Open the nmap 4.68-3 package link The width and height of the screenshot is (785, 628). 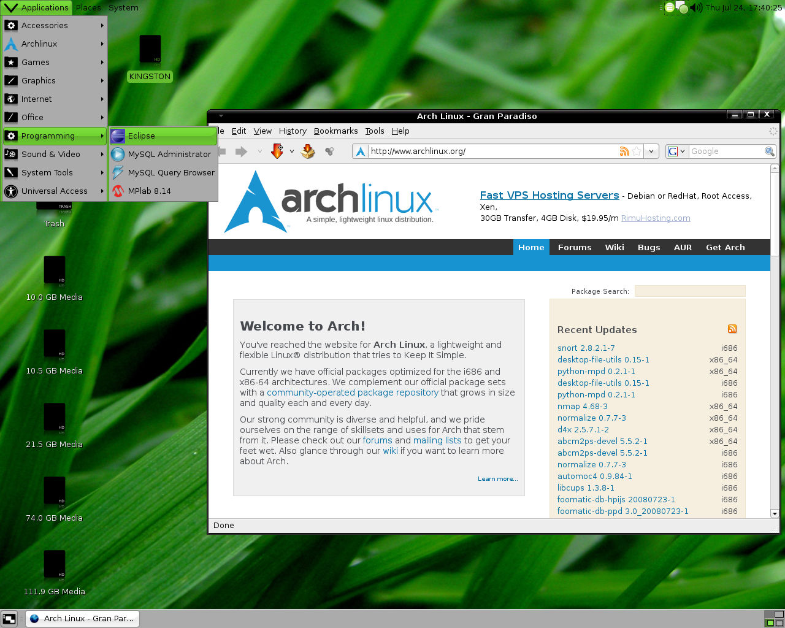tap(583, 406)
